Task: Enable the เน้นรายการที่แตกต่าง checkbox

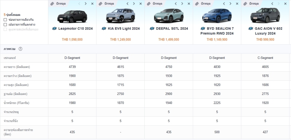Action: coord(5,24)
